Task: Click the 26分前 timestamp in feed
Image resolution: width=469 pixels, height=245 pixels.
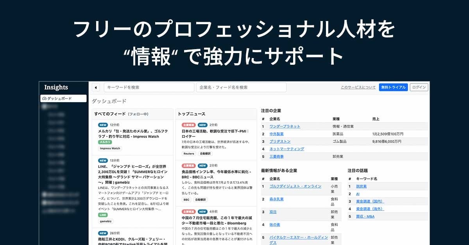Action: pos(115,233)
